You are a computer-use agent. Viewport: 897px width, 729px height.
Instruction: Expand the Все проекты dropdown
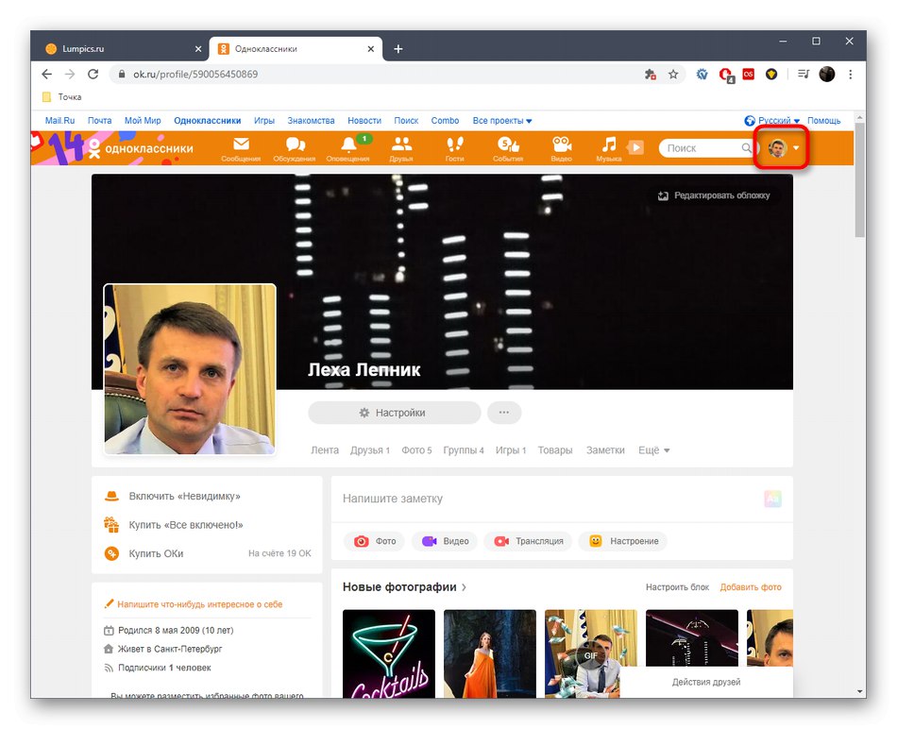(501, 120)
